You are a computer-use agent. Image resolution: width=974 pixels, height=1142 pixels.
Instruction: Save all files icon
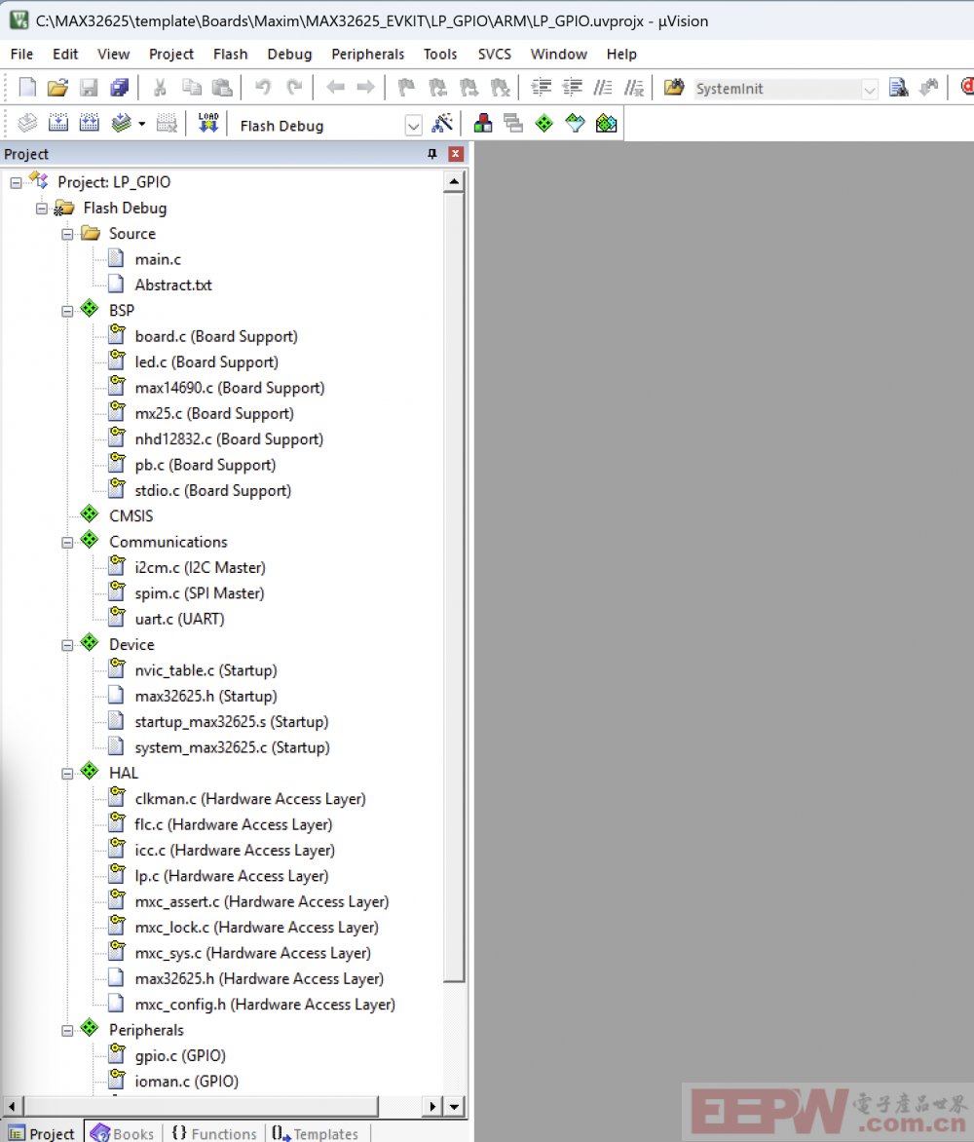[x=120, y=88]
